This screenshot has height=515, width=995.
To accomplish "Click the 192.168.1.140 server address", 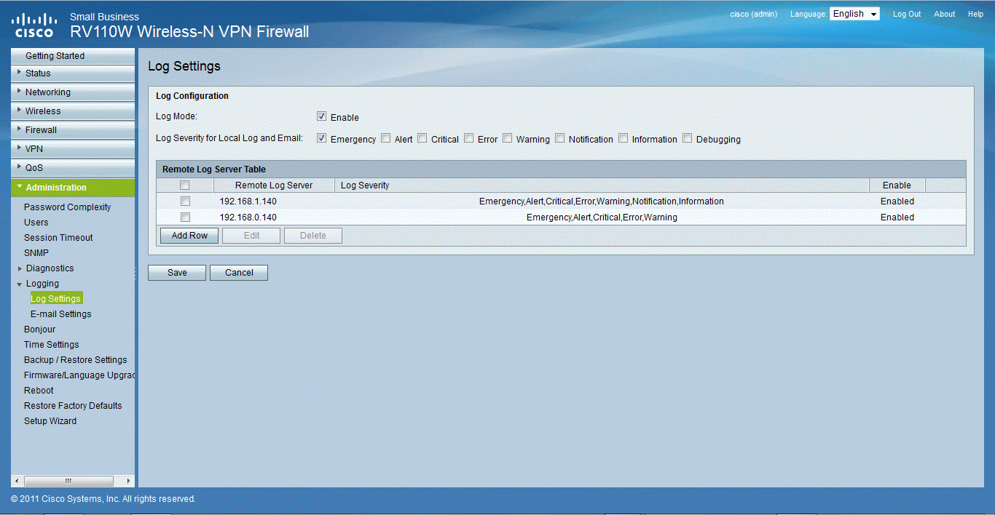I will (248, 201).
